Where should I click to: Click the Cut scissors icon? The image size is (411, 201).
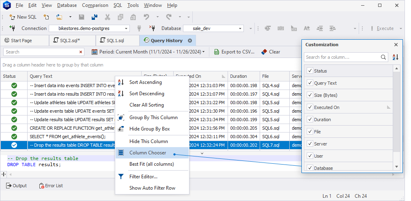(108, 17)
